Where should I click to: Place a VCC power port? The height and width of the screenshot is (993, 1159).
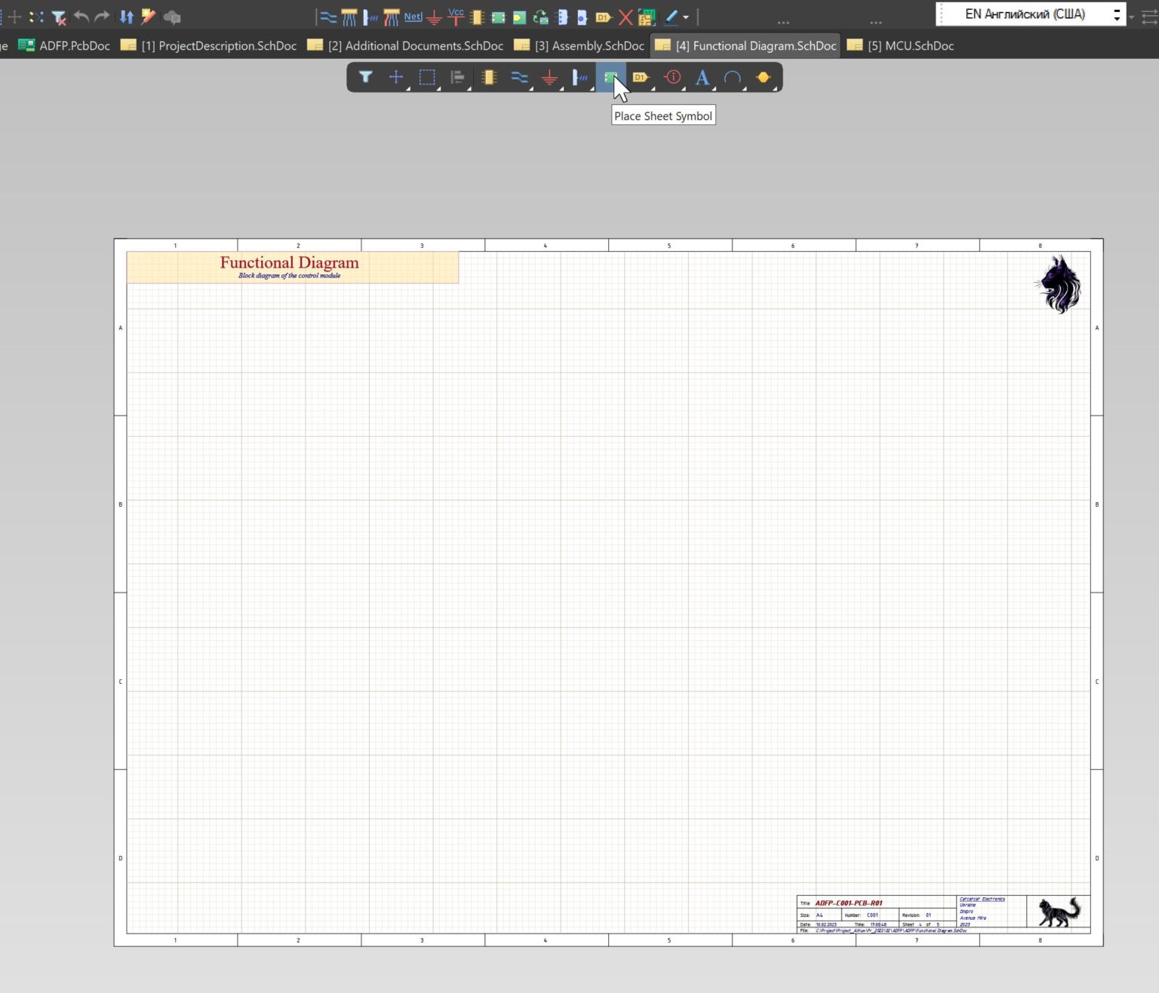pos(455,16)
